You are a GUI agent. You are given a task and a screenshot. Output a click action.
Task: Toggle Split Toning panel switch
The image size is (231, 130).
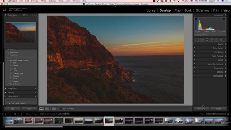click(195, 56)
